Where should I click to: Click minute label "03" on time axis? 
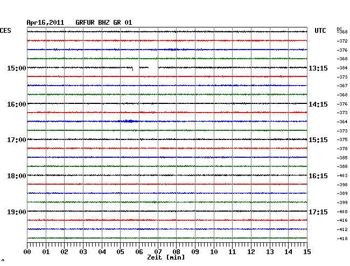pyautogui.click(x=83, y=252)
